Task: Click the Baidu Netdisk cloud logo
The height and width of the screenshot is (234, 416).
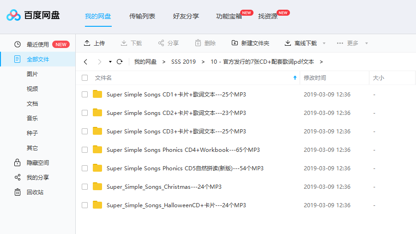Action: pyautogui.click(x=13, y=15)
